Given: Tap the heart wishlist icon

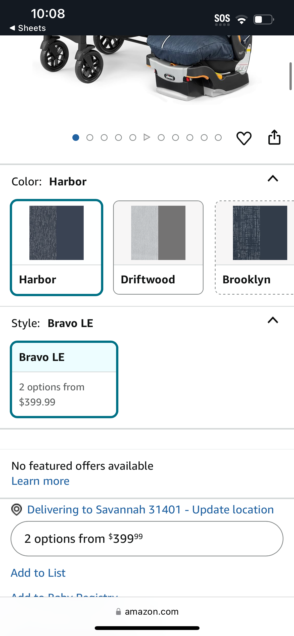Looking at the screenshot, I should point(244,138).
